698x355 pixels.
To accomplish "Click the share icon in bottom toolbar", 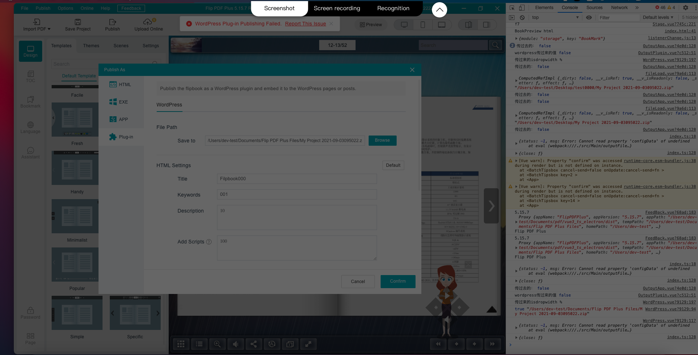I will pos(254,344).
